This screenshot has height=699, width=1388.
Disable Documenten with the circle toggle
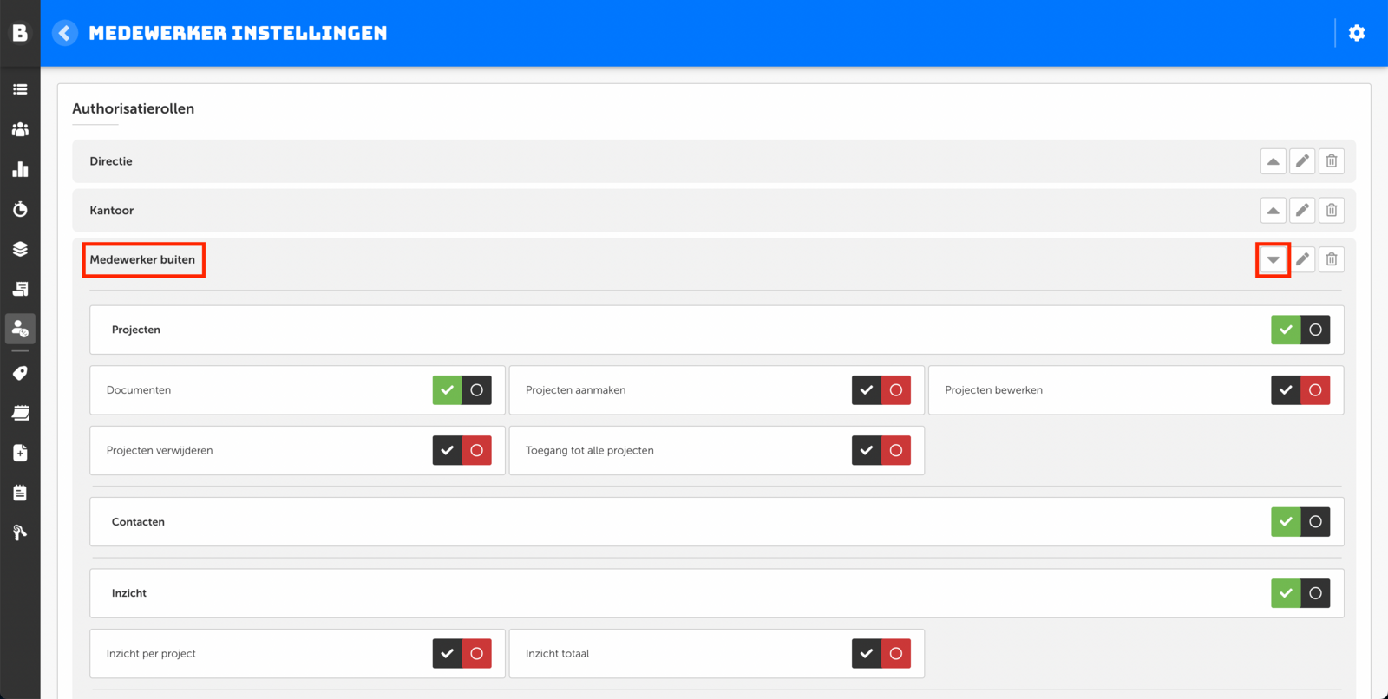pos(477,390)
